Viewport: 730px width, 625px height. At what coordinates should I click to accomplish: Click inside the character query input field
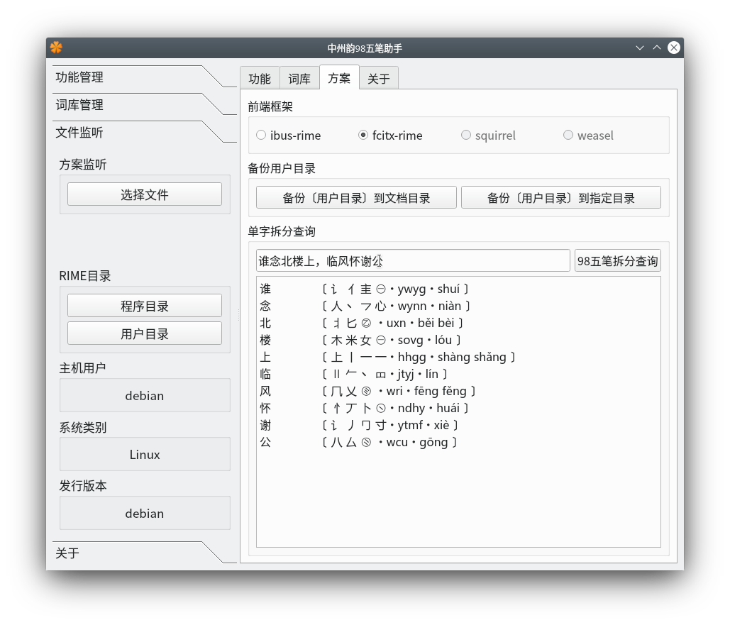411,260
